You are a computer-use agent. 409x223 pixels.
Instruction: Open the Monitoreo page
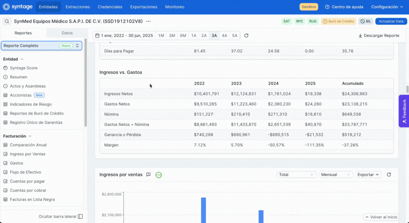point(175,7)
